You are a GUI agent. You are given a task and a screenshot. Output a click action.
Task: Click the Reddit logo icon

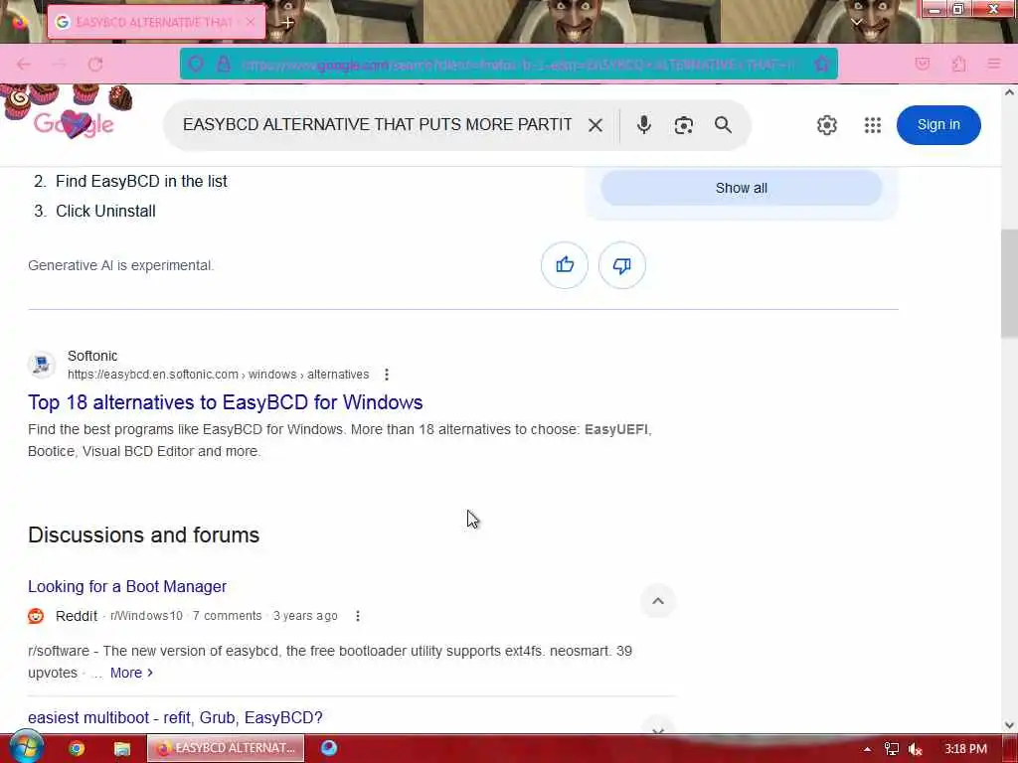pyautogui.click(x=36, y=616)
